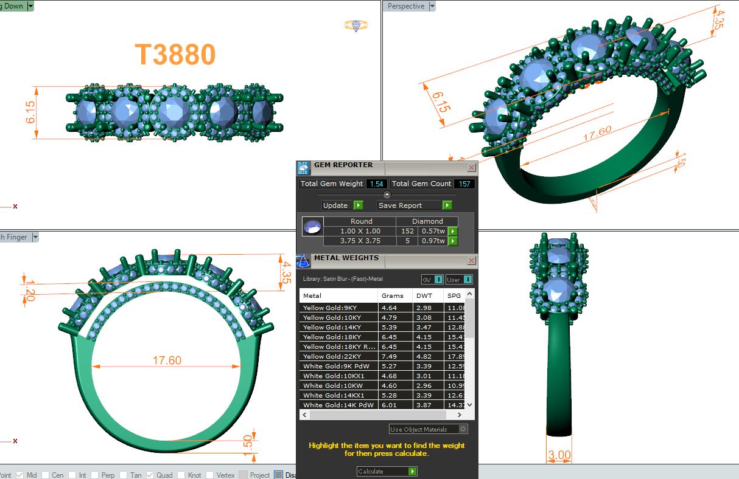Click the Total Gem Weight value 1.54
This screenshot has width=739, height=479.
[377, 184]
